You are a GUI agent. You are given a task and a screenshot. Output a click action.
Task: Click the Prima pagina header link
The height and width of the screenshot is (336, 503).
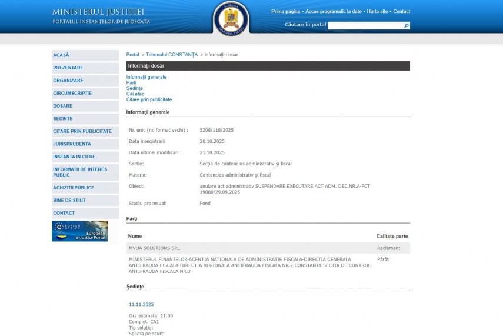coord(285,12)
